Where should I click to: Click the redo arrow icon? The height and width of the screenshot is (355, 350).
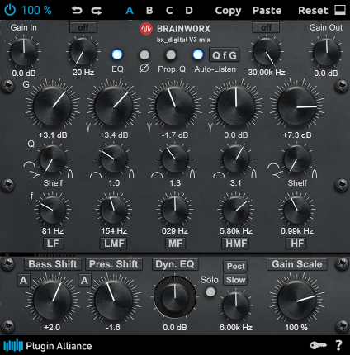[x=97, y=11]
